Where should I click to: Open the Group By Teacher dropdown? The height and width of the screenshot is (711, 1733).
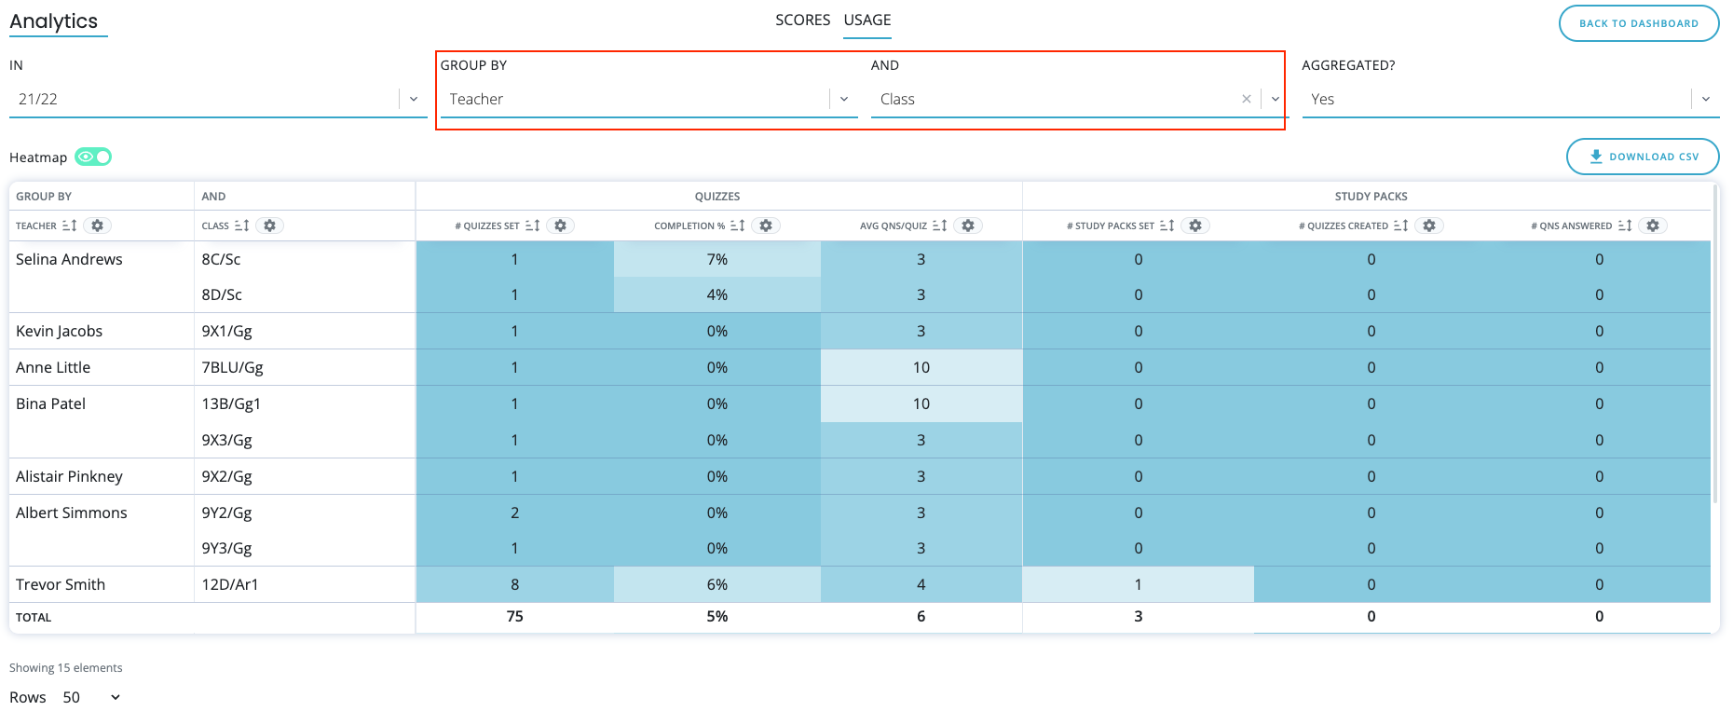tap(843, 99)
